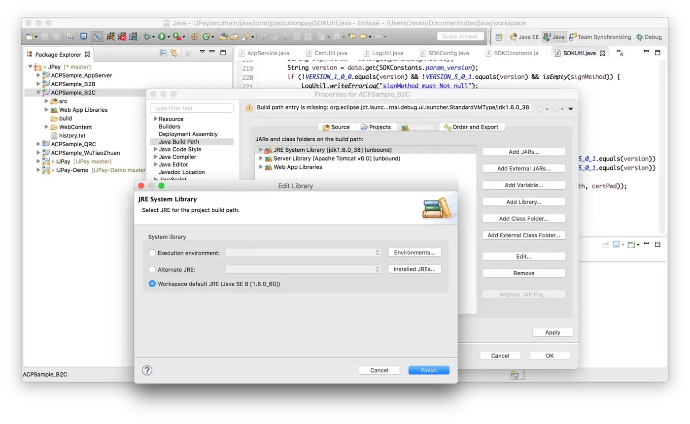Viewport: 690px width, 424px height.
Task: Click the Run Last Tool icon
Action: pos(176,36)
